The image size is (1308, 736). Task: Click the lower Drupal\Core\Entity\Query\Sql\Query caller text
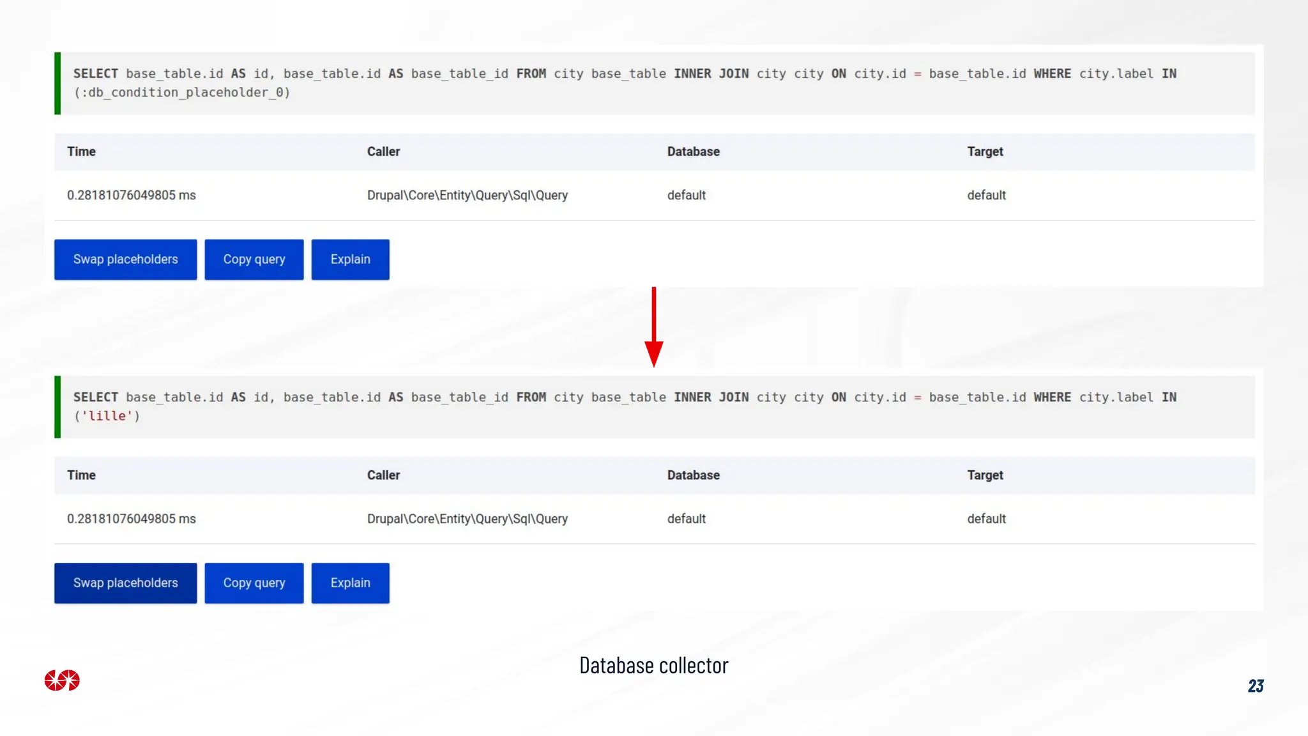pos(467,519)
